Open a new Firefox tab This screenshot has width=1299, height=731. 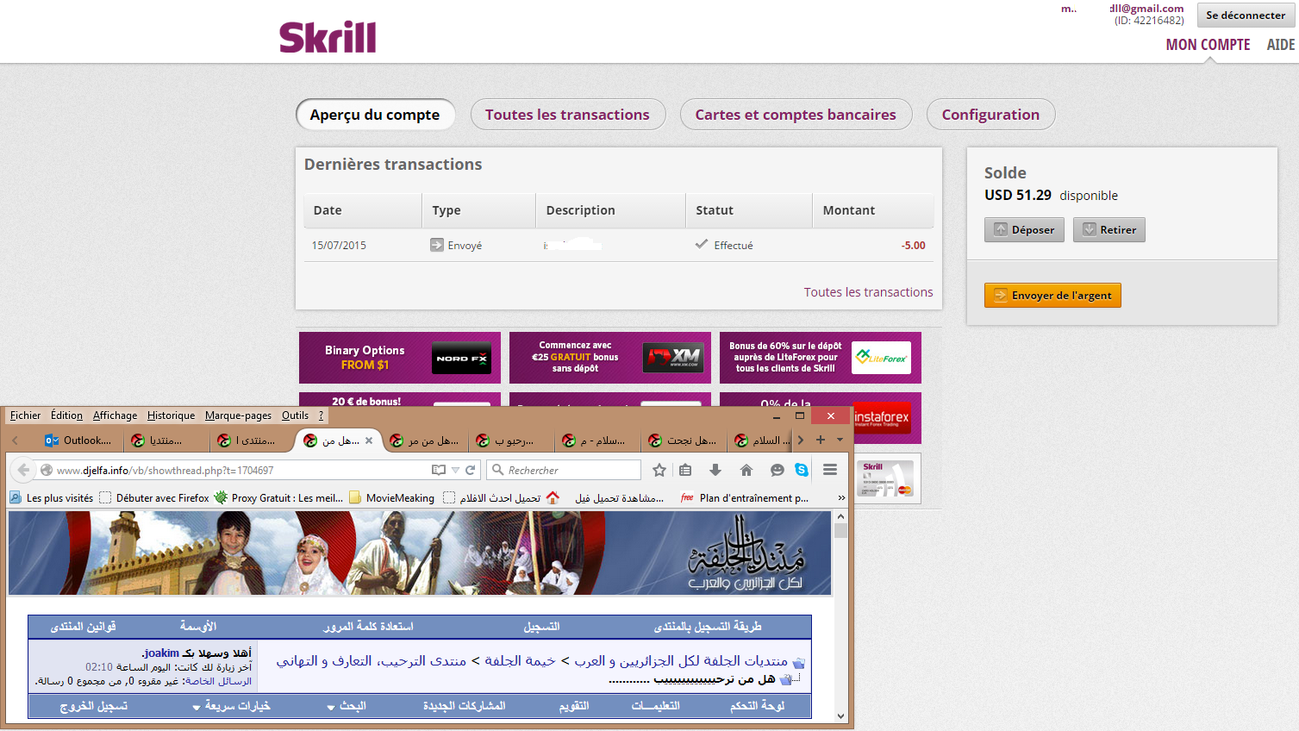[821, 440]
